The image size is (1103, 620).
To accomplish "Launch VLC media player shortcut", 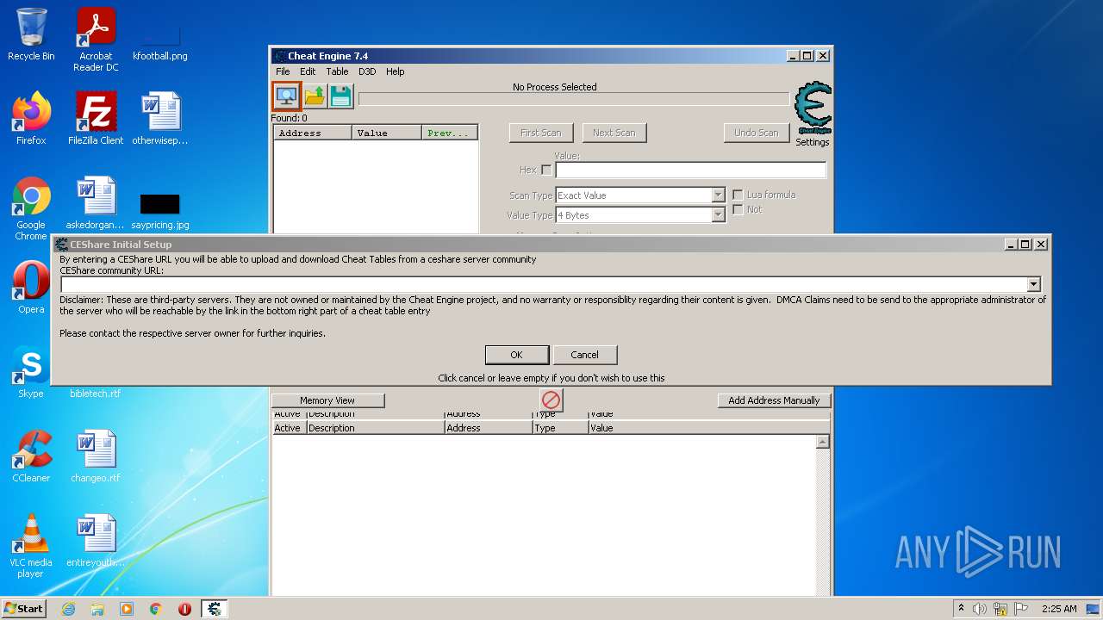I will (x=31, y=546).
